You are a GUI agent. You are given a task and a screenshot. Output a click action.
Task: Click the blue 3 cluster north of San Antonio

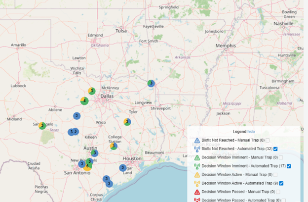coord(82,164)
